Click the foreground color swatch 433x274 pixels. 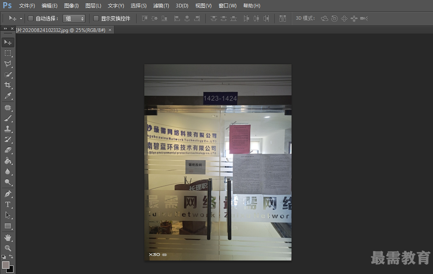point(6,265)
